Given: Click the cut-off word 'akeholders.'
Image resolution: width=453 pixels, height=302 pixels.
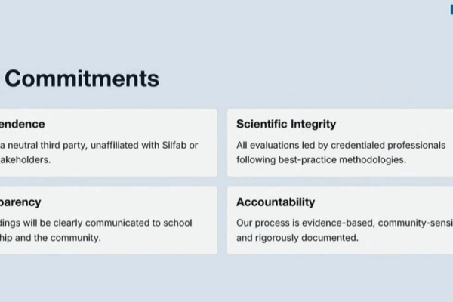Looking at the screenshot, I should 25,159.
